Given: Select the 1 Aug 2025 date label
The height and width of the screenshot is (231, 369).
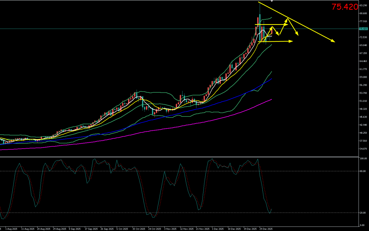Looking at the screenshot, I should pos(11,229).
